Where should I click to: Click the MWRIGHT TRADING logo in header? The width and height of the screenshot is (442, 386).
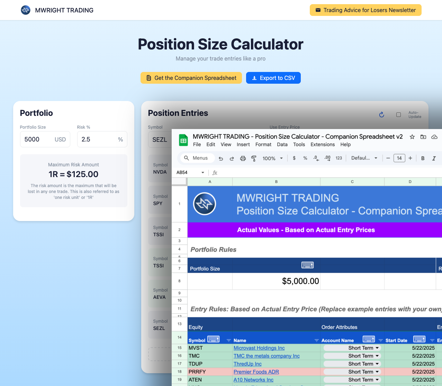[26, 10]
